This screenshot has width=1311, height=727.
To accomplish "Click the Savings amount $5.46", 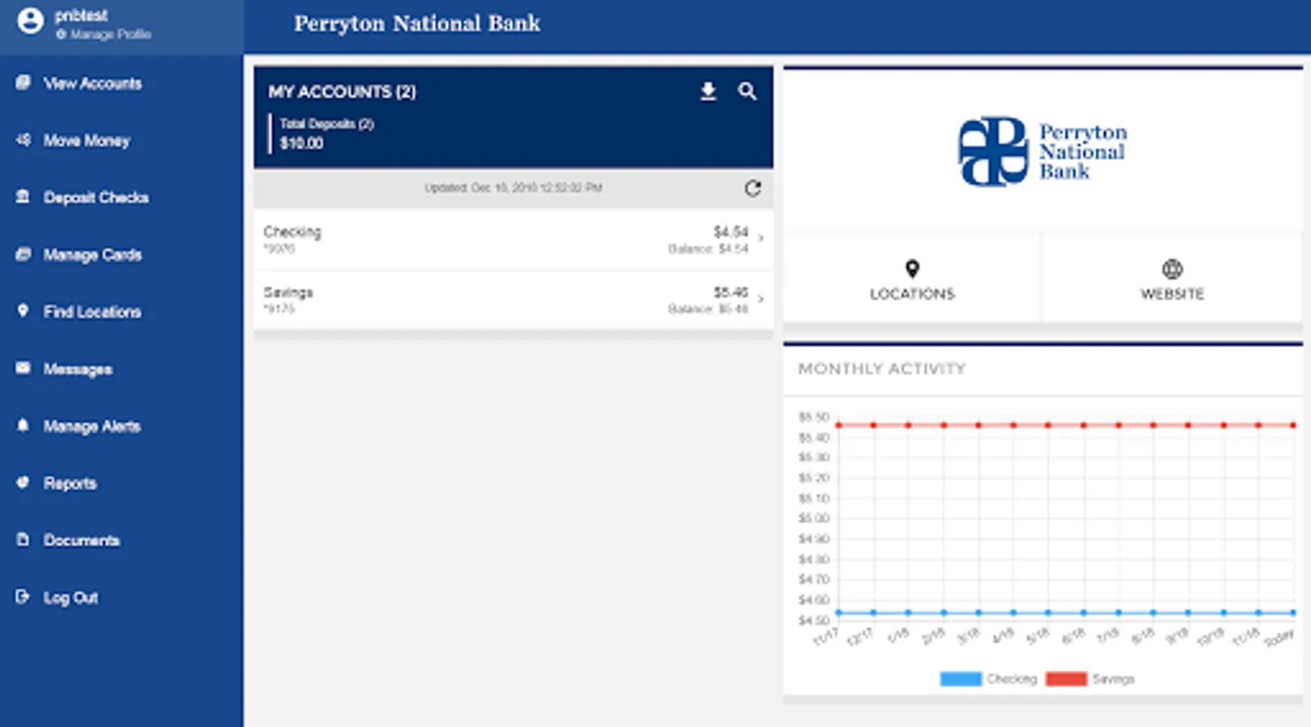I will click(x=730, y=292).
